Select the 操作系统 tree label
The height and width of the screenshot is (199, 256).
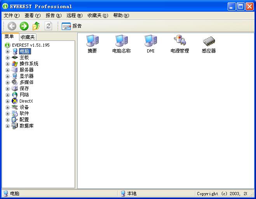(29, 64)
